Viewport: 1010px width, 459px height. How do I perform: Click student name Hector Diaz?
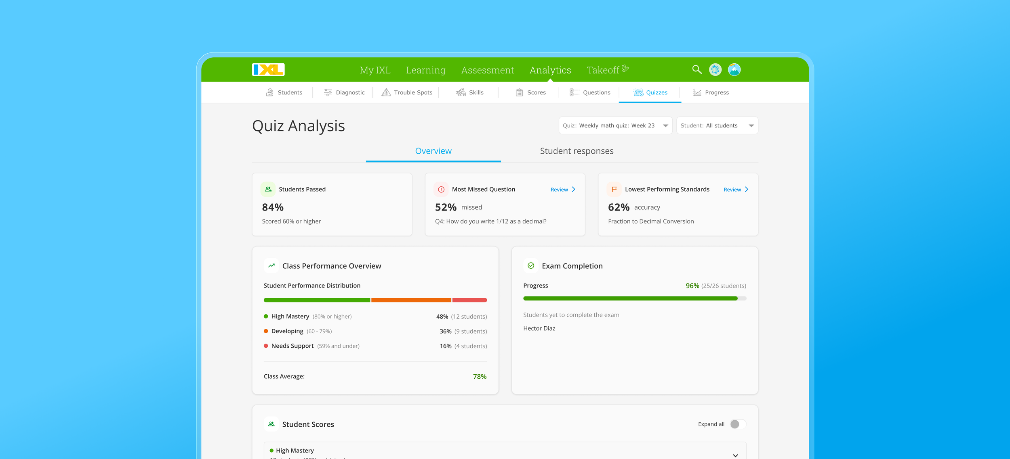[x=539, y=328]
